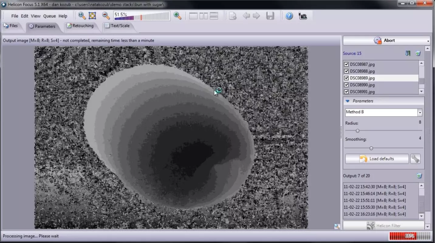The height and width of the screenshot is (243, 435).
Task: Open the Edit menu
Action: pos(25,16)
